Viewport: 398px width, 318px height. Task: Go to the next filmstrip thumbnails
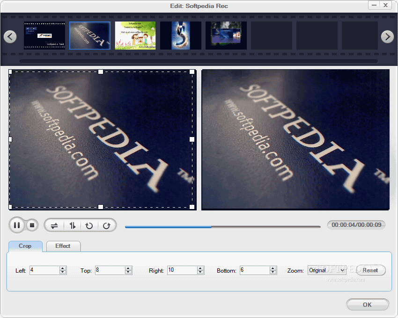387,37
